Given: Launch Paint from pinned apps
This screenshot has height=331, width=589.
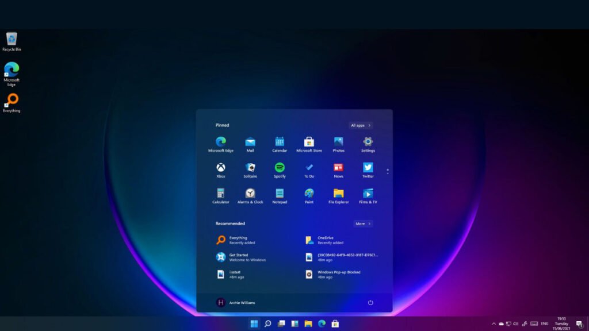Looking at the screenshot, I should point(309,196).
